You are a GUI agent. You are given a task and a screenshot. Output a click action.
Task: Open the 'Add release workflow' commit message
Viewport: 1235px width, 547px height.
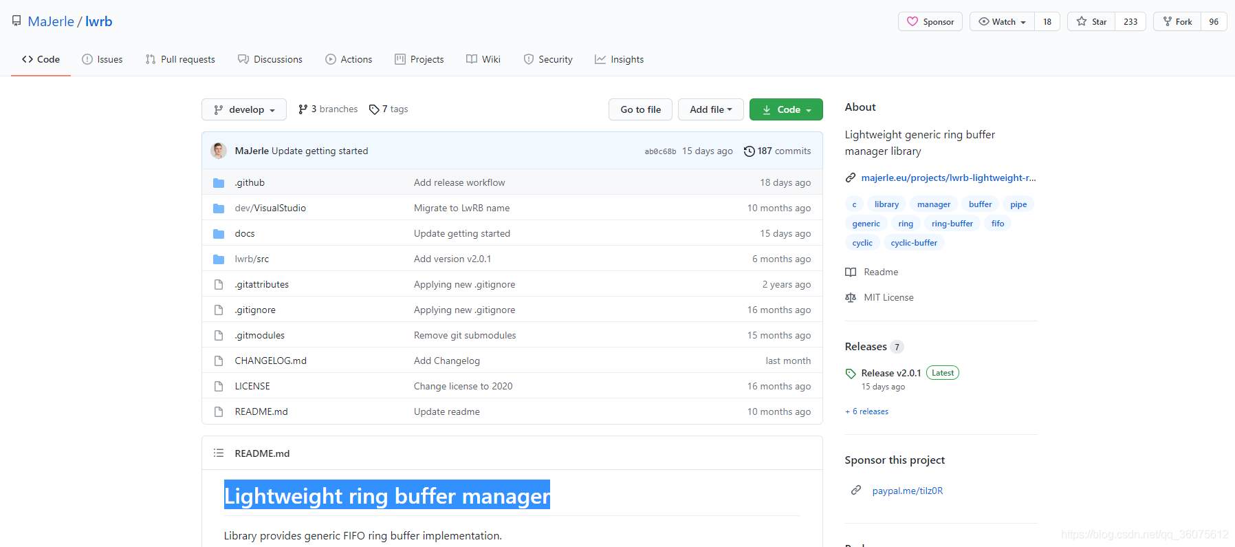click(x=459, y=182)
